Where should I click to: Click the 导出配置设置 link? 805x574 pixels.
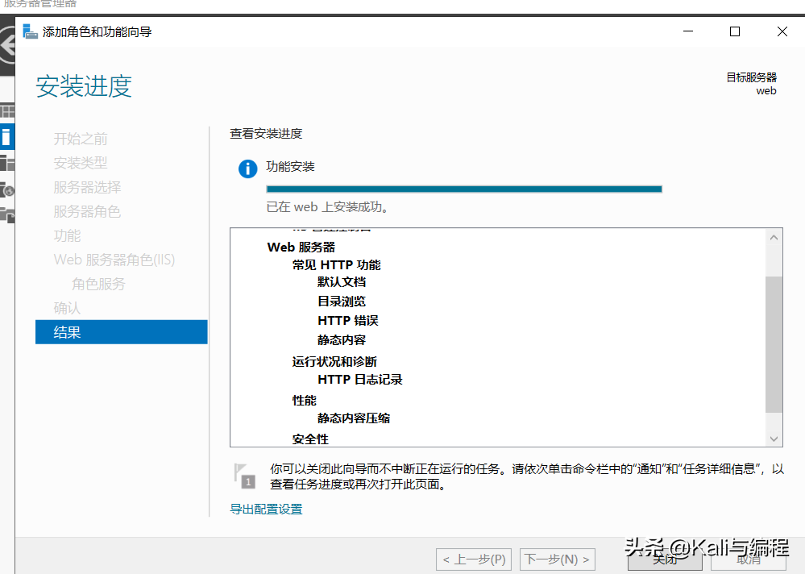pyautogui.click(x=266, y=510)
